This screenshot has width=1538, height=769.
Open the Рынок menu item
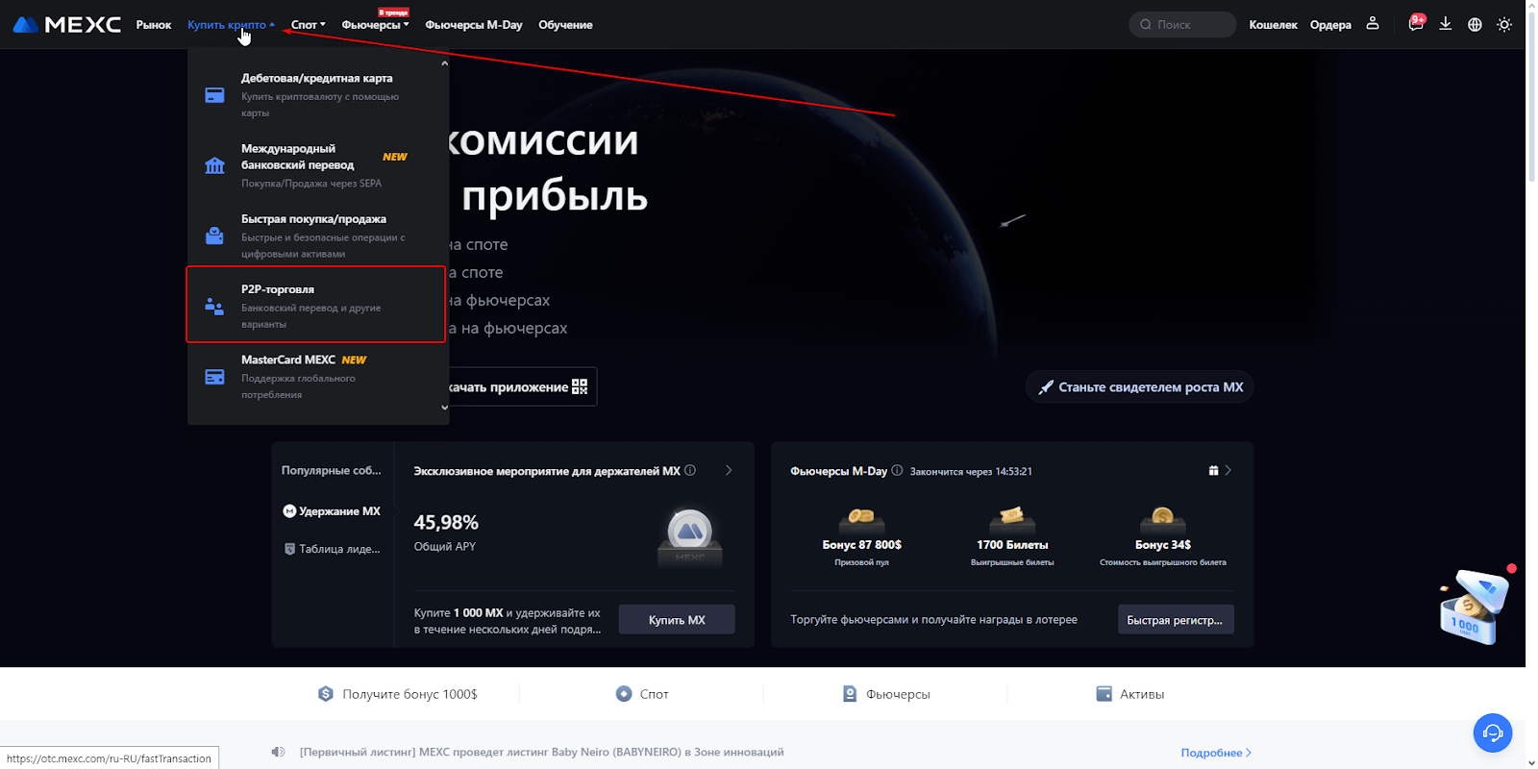pyautogui.click(x=154, y=24)
